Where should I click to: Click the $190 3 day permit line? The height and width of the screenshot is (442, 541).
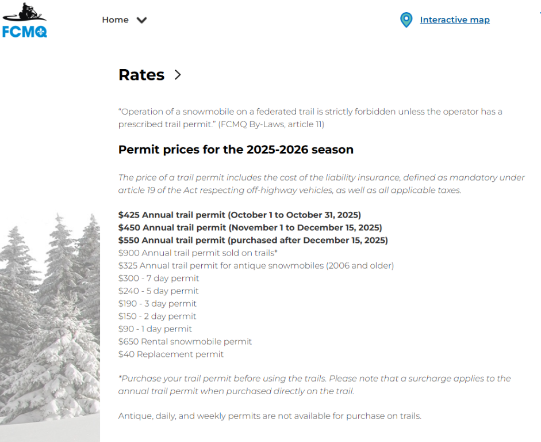coord(157,304)
